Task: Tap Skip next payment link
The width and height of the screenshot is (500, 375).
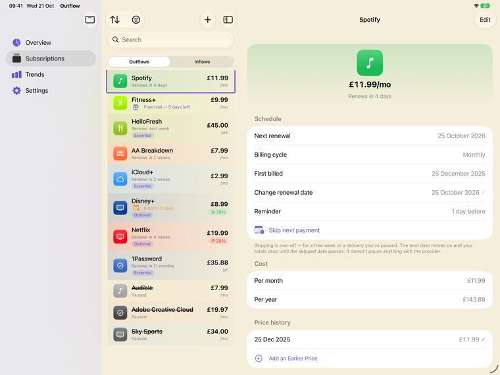Action: point(294,230)
